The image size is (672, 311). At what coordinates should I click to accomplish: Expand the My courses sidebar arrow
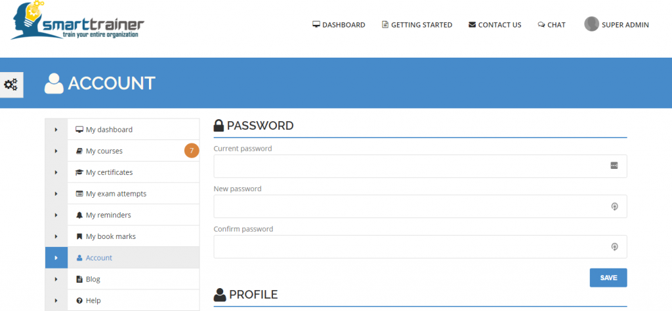[x=56, y=151]
